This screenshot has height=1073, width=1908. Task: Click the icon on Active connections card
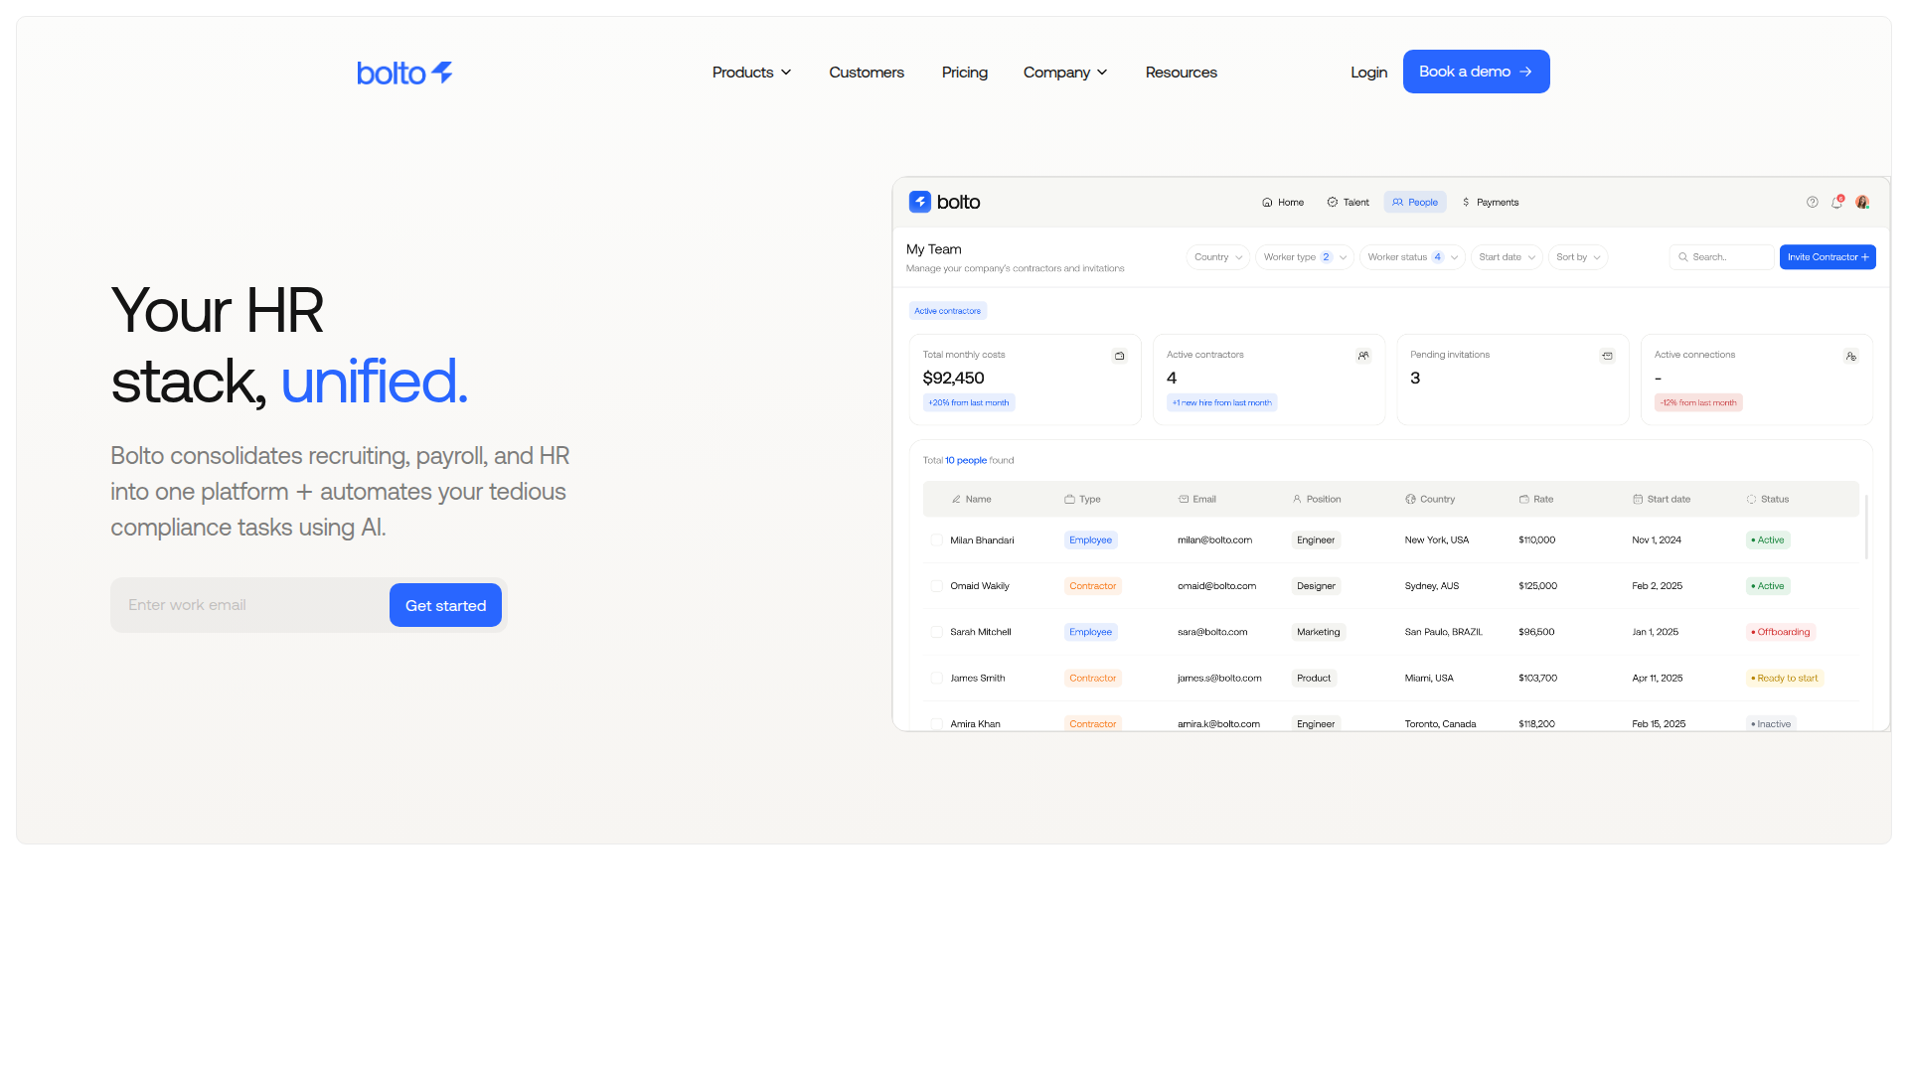(x=1850, y=356)
